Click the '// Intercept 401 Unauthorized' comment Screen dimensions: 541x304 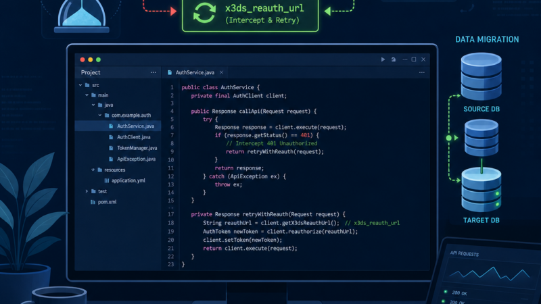click(272, 143)
